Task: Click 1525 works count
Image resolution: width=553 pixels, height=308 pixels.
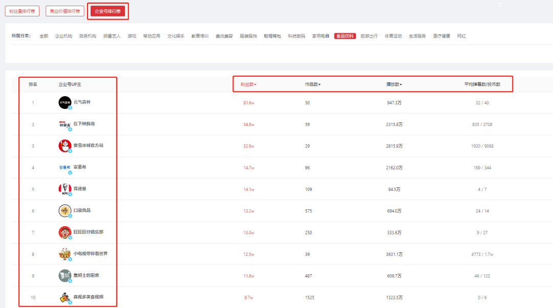Action: 310,297
